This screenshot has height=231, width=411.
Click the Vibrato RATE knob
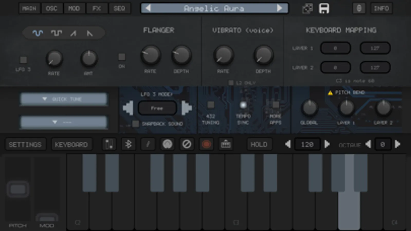pos(223,55)
